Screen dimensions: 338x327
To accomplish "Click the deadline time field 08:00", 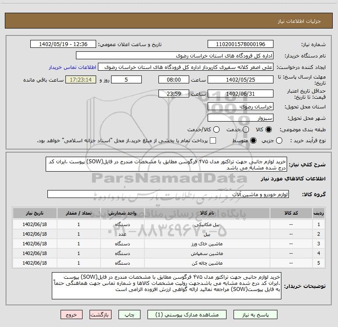I will 174,79.
